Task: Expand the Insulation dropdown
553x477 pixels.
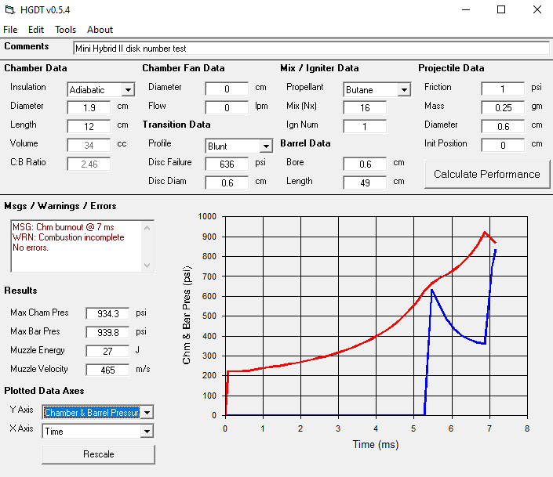Action: [x=128, y=90]
